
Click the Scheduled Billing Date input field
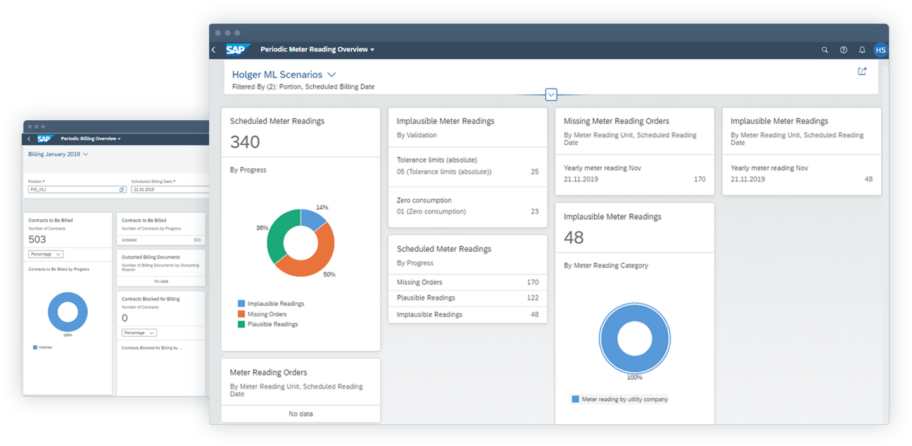(169, 189)
